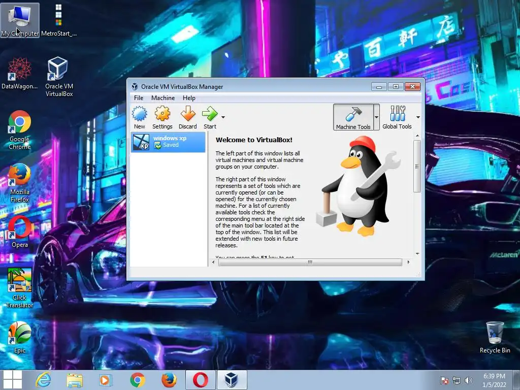Click the taskbar clock showing 6:39 PM
520x390 pixels.
coord(494,380)
